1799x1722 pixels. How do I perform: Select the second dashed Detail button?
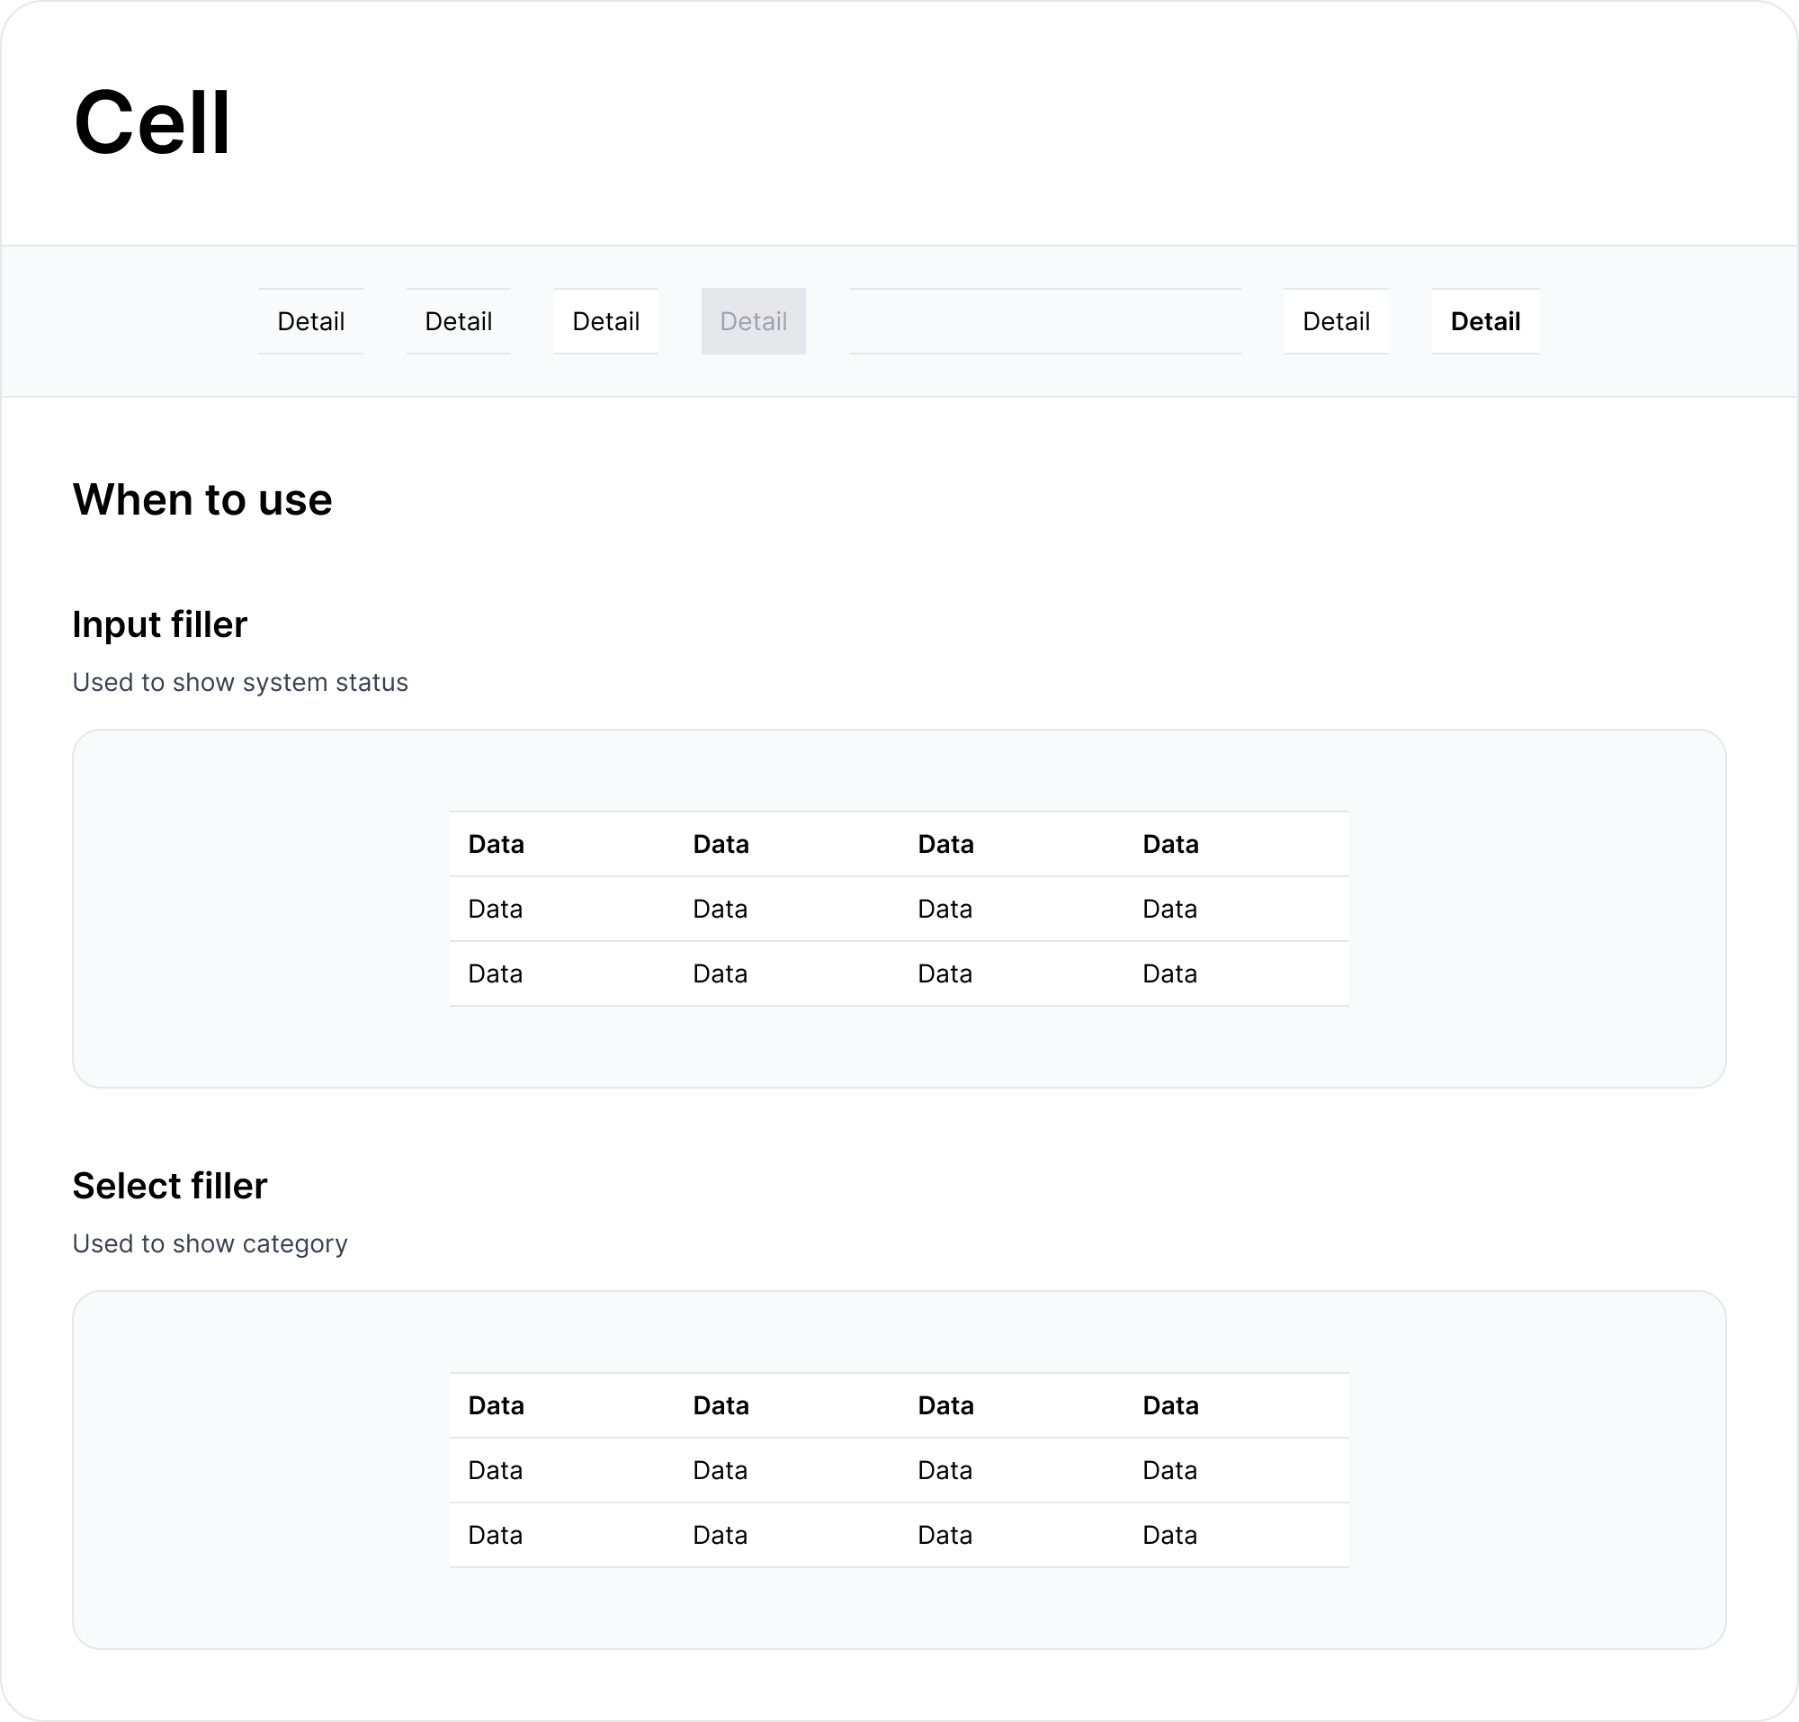click(459, 321)
